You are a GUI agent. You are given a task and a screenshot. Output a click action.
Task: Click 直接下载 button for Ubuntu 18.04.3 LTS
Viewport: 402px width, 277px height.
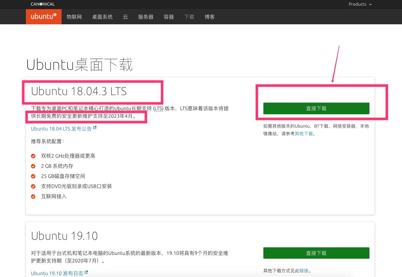316,108
